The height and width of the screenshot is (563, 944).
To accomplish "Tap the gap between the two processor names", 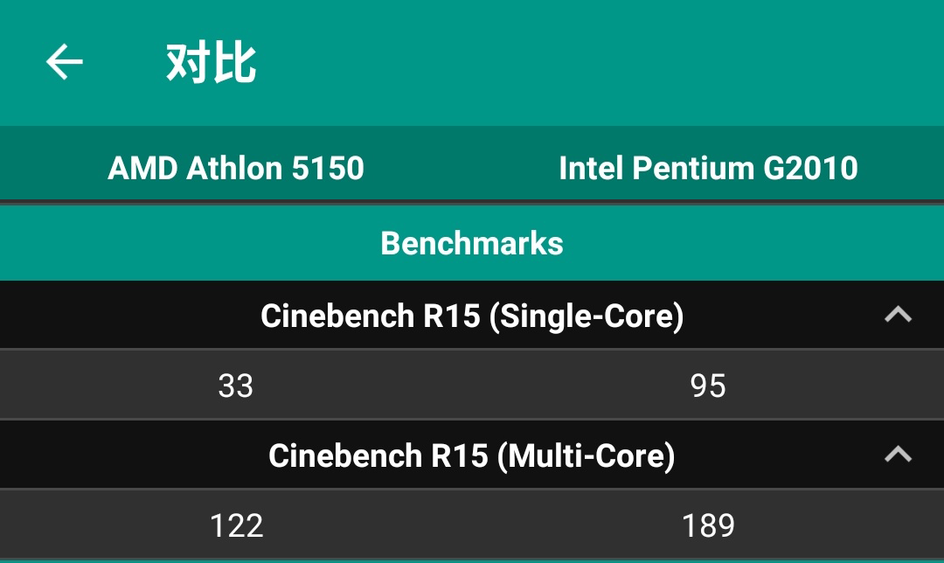I will (x=462, y=168).
